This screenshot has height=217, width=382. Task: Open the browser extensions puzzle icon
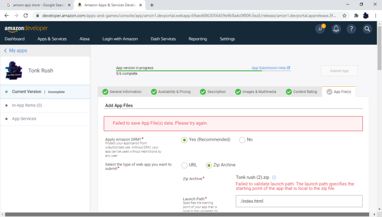click(356, 16)
